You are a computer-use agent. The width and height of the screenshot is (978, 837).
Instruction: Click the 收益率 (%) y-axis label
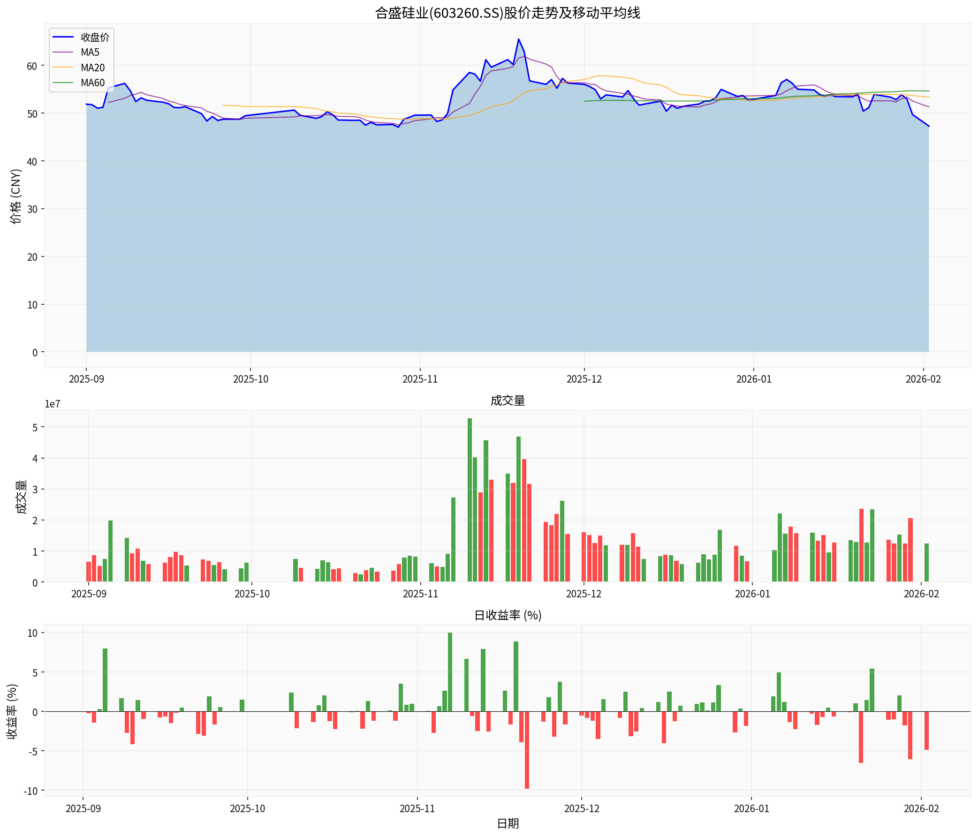13,711
